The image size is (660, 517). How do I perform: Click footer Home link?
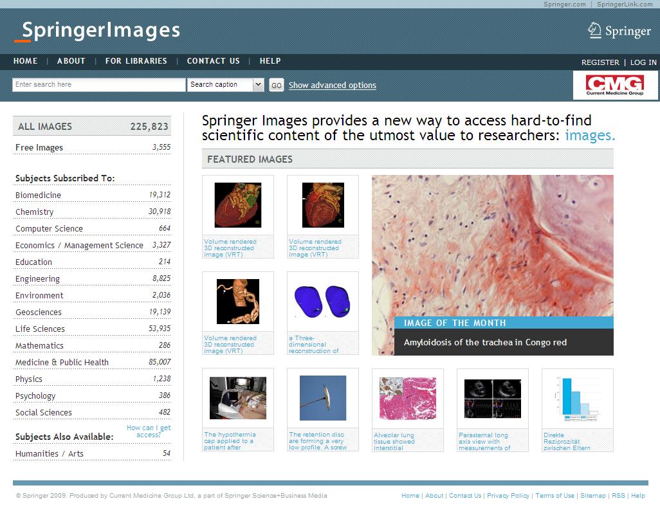pyautogui.click(x=410, y=496)
